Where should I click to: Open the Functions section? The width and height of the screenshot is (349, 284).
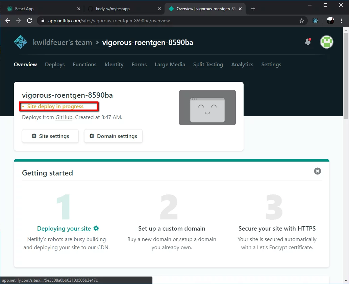coord(84,64)
